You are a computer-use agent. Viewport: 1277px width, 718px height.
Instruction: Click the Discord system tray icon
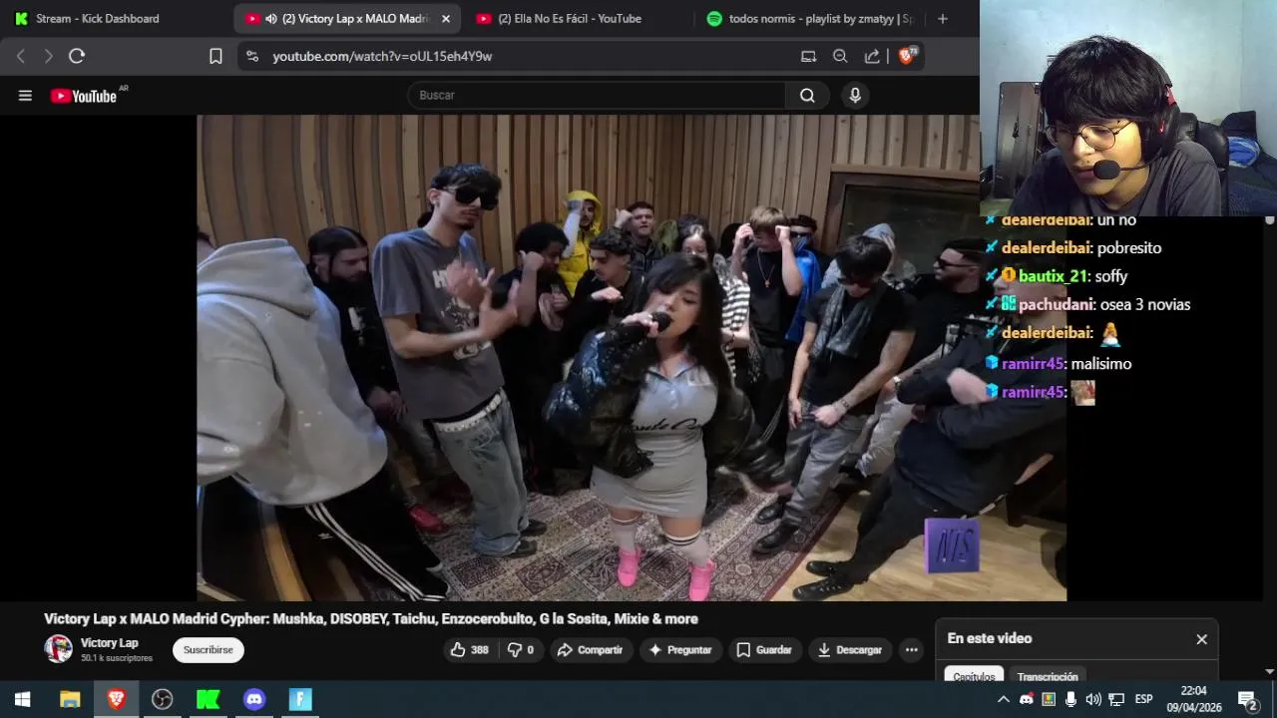(1027, 699)
